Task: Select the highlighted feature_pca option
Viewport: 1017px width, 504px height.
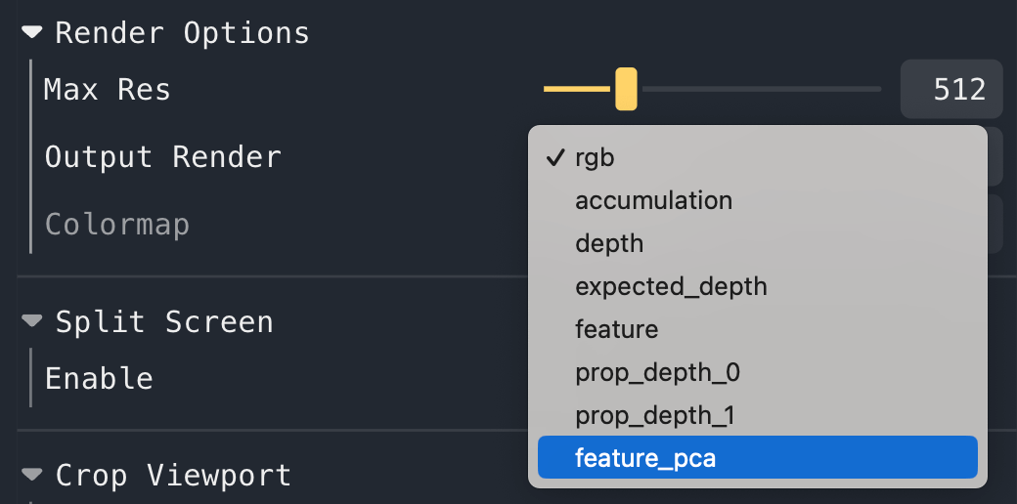Action: click(645, 457)
